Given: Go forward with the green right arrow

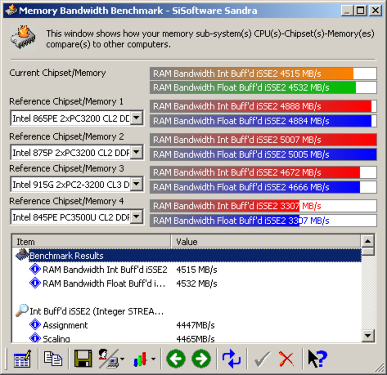Looking at the screenshot, I should pyautogui.click(x=201, y=359).
